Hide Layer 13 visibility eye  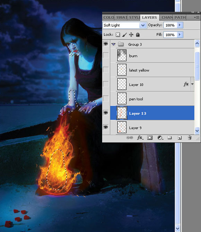pyautogui.click(x=106, y=113)
